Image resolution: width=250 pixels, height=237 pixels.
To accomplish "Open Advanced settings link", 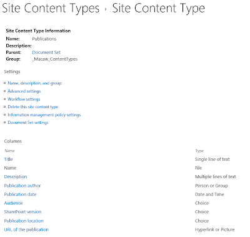I will pos(24,91).
